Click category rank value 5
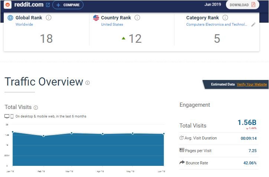This screenshot has height=177, width=269. (217, 39)
